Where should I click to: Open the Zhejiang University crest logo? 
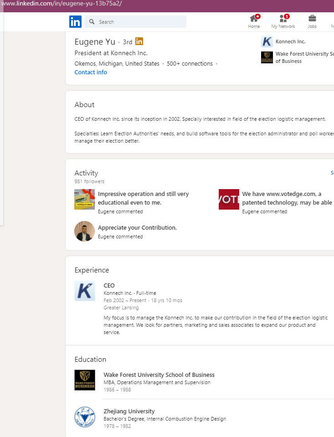pos(85,417)
